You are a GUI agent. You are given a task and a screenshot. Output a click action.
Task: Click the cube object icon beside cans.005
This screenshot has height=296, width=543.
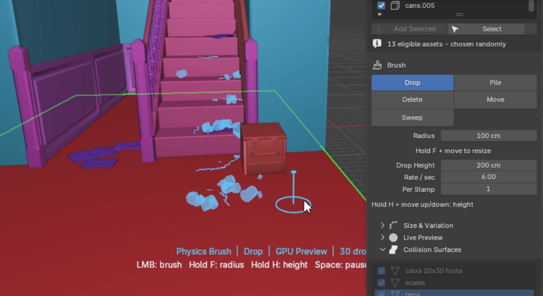[395, 5]
